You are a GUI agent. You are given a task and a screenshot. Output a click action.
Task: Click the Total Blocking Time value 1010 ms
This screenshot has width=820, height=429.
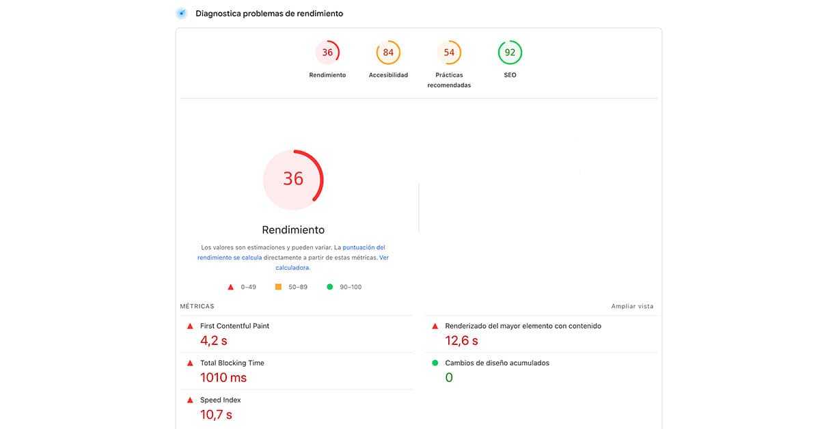[223, 377]
